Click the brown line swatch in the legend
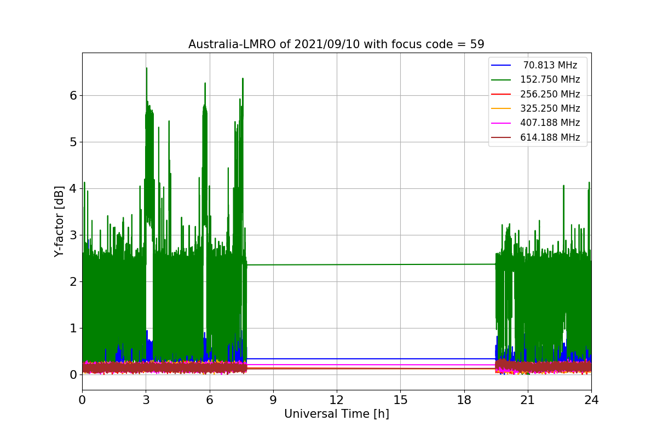Image resolution: width=657 pixels, height=438 pixels. point(502,137)
